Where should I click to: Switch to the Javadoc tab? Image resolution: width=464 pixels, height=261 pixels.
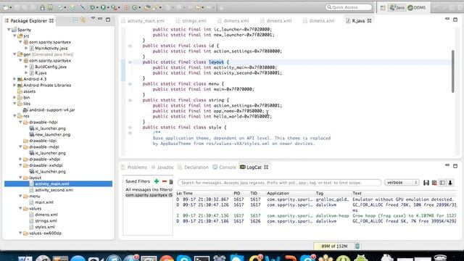pos(162,167)
